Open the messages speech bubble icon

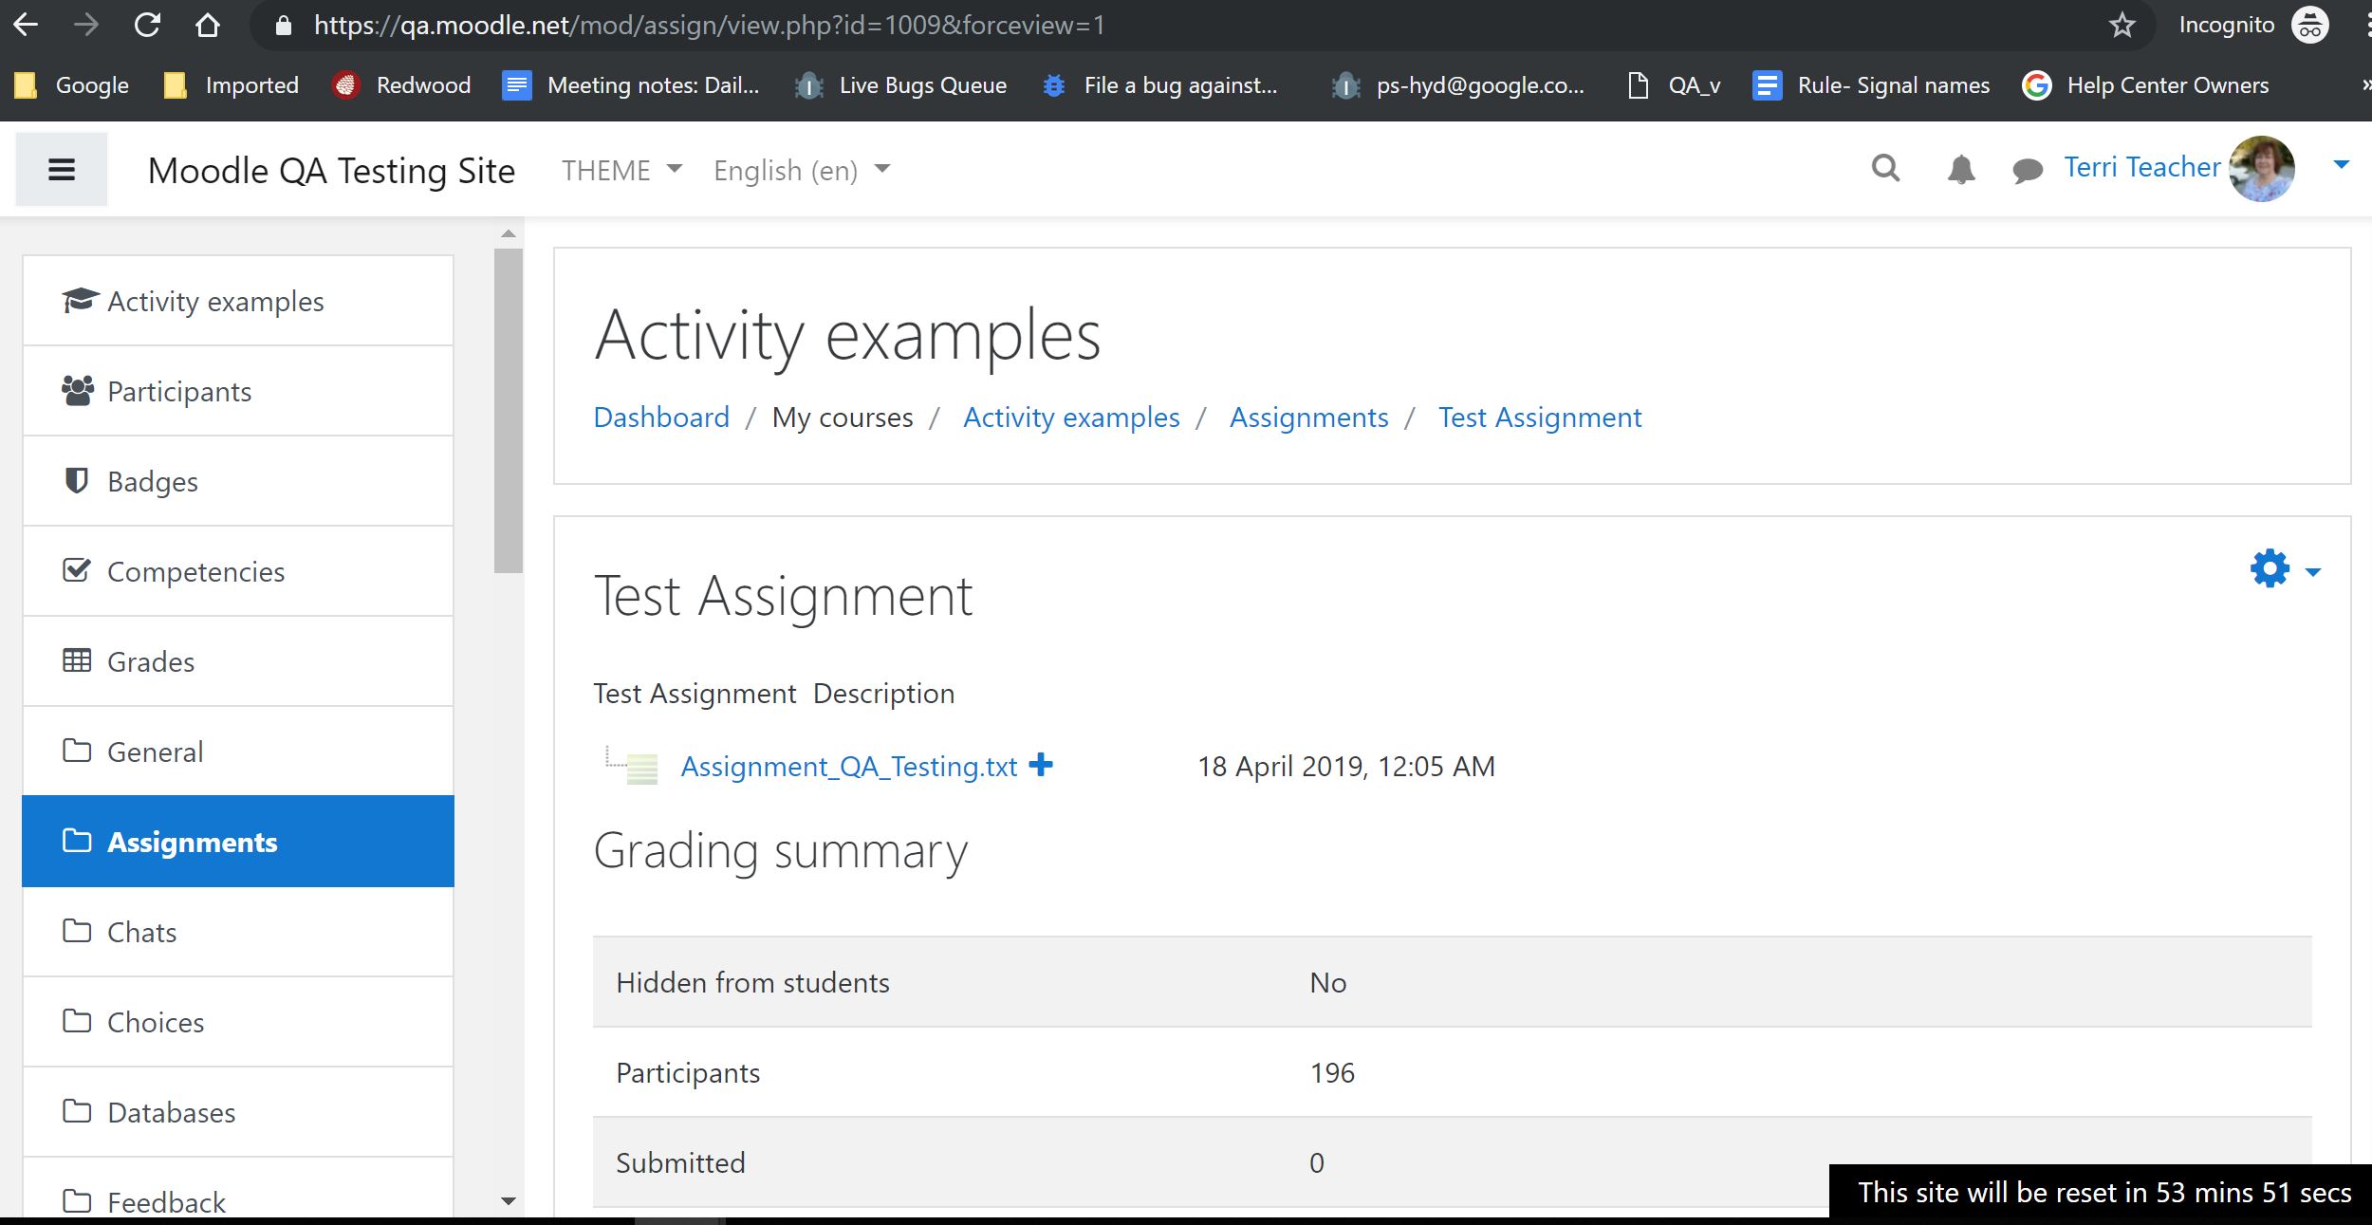2028,171
